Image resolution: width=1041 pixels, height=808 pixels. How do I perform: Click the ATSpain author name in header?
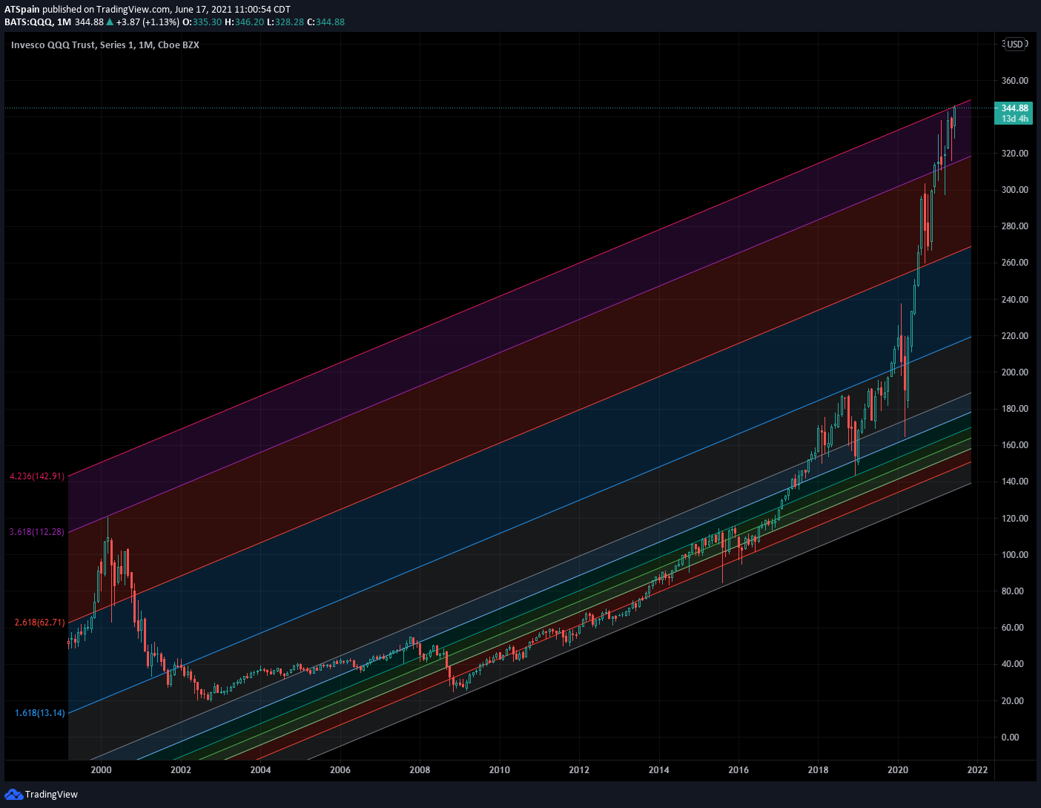pyautogui.click(x=22, y=10)
